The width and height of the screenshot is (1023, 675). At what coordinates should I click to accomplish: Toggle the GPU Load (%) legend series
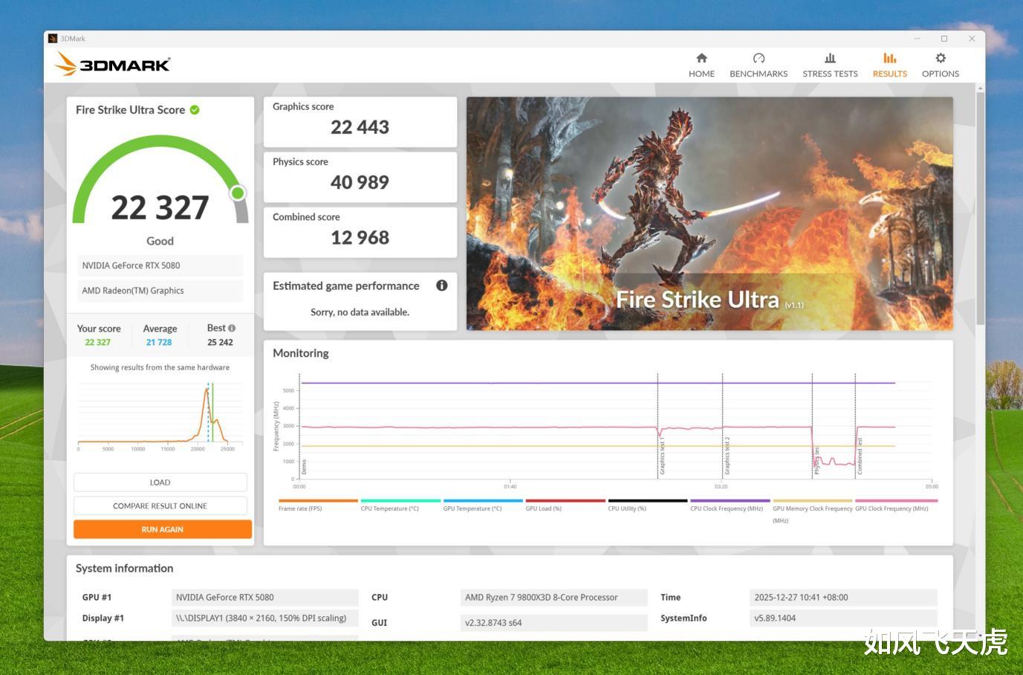pyautogui.click(x=565, y=506)
